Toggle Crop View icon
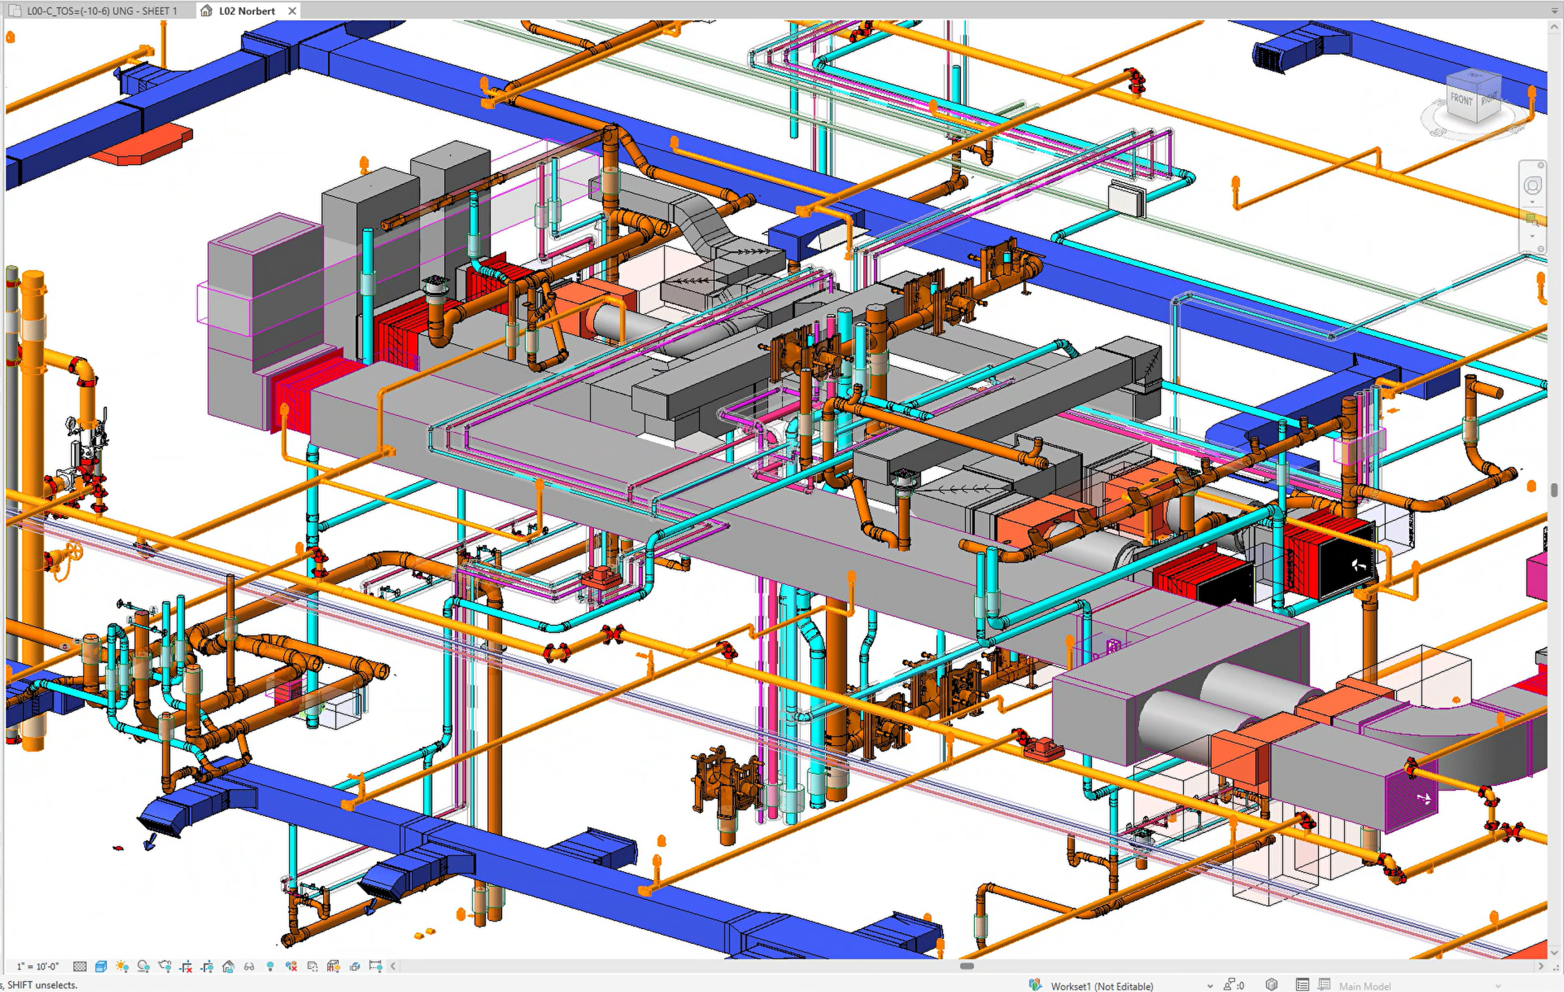Viewport: 1564px width, 992px height. pyautogui.click(x=186, y=967)
